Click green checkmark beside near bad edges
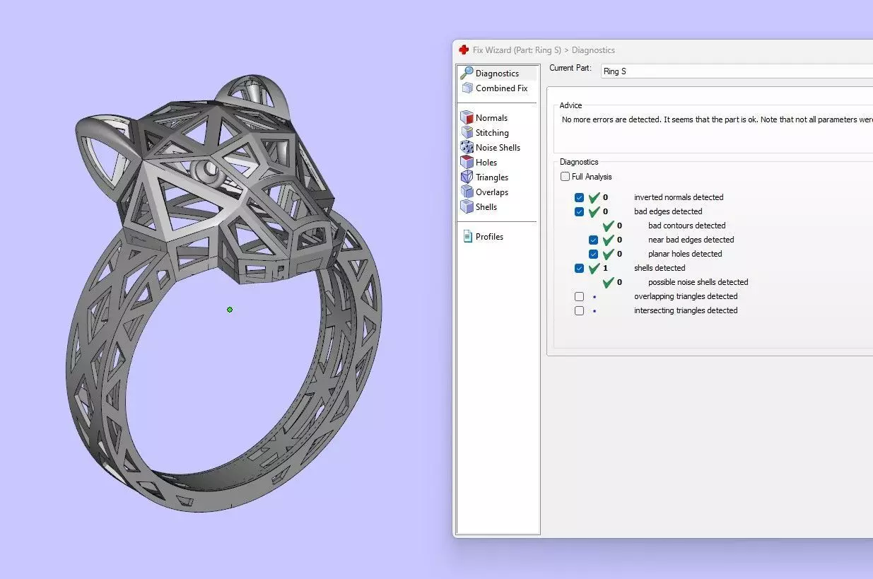 [x=608, y=240]
